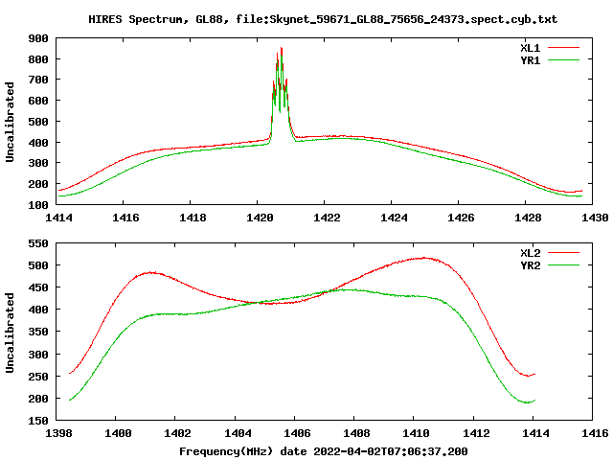This screenshot has width=613, height=460.
Task: Click the 600 y-axis tick label
Action: [38, 101]
